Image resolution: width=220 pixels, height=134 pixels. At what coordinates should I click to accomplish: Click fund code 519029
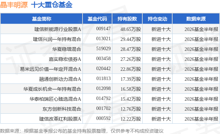[103, 48]
